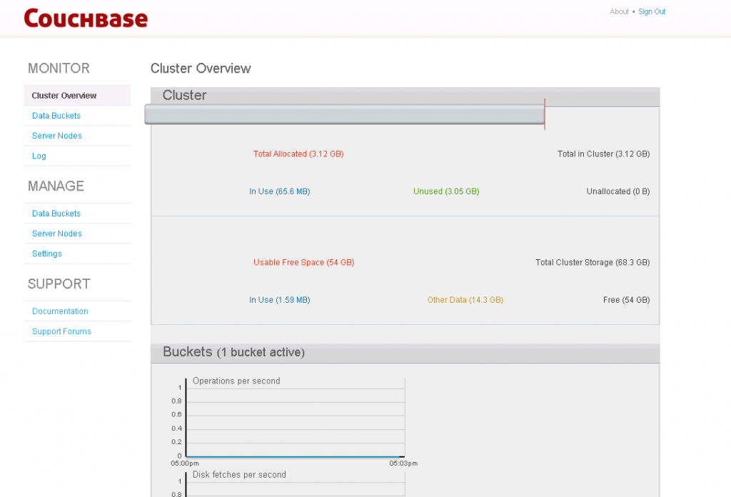
Task: Open the Log page
Action: (x=39, y=156)
